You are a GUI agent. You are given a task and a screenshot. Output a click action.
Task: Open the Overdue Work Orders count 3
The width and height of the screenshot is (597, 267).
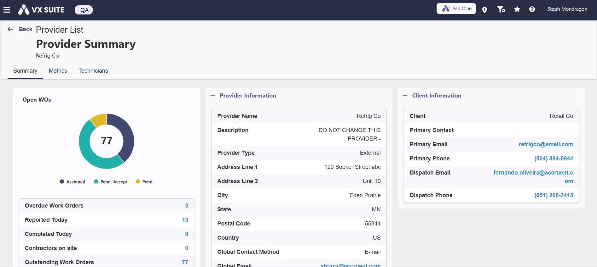pos(187,206)
